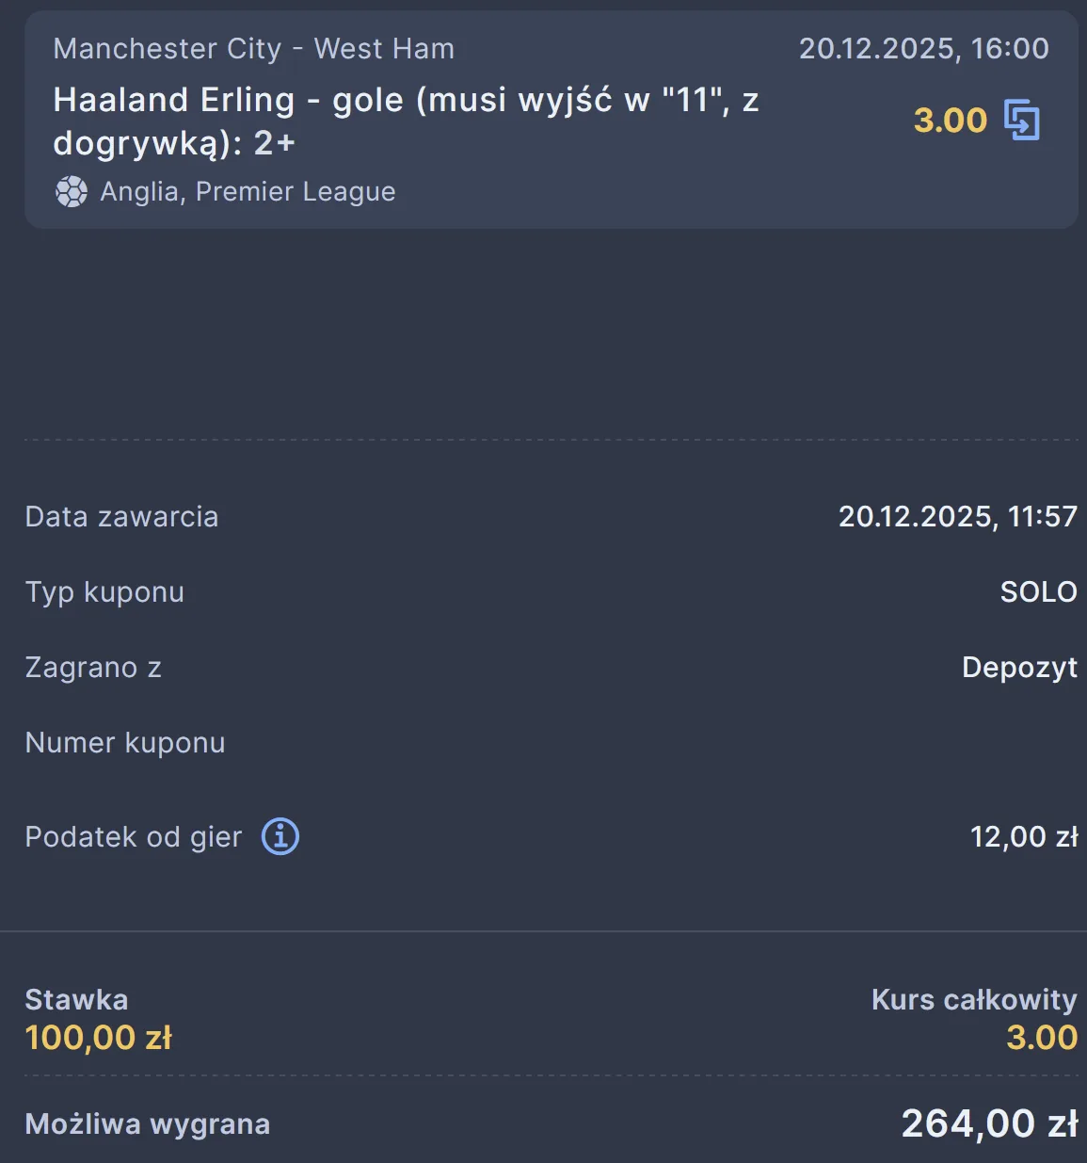
Task: Click the Numer kuponu row
Action: 124,742
